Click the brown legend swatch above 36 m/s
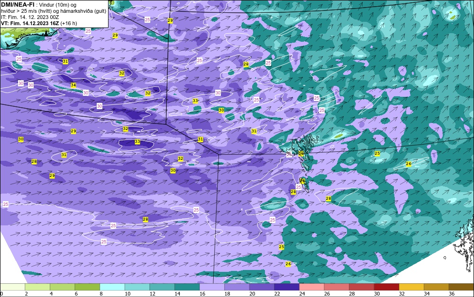The height and width of the screenshot is (297, 474). pos(461,287)
